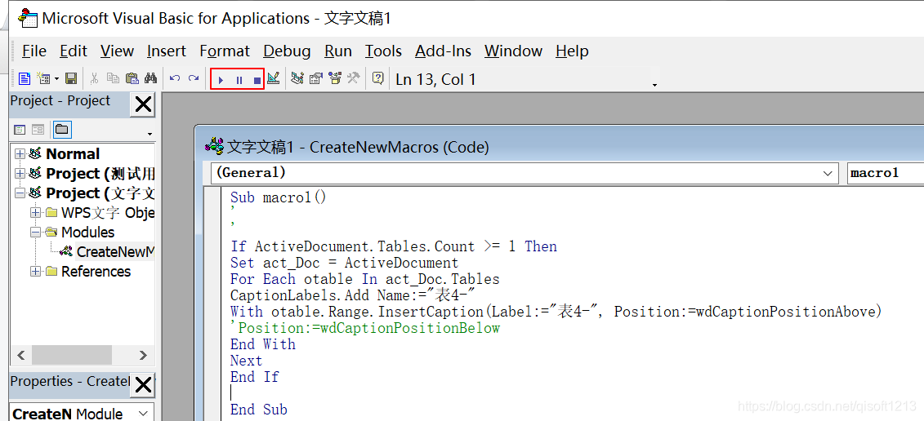924x421 pixels.
Task: Open the Format menu
Action: [225, 51]
